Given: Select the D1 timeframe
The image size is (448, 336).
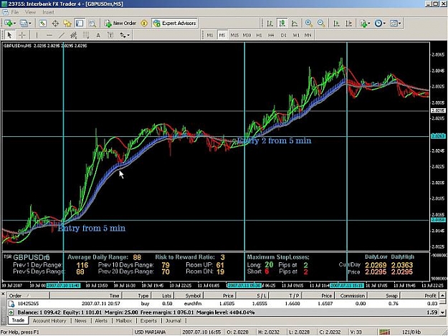Looking at the screenshot, I should [283, 35].
